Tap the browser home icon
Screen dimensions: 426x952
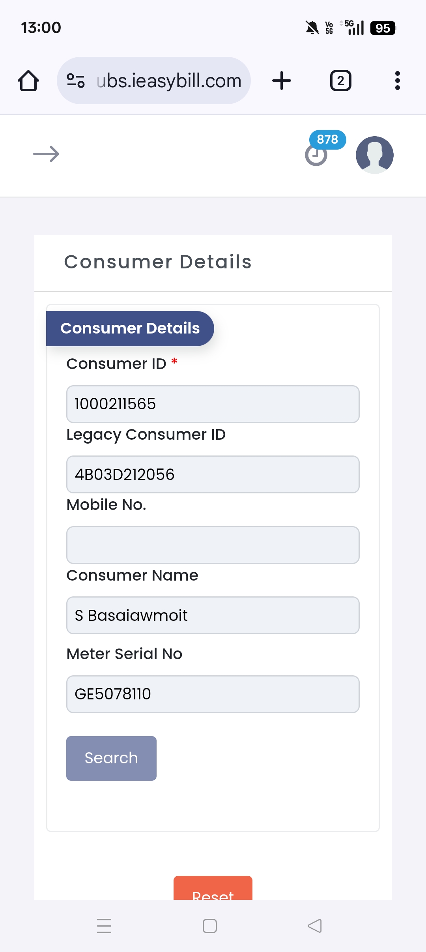pos(28,81)
